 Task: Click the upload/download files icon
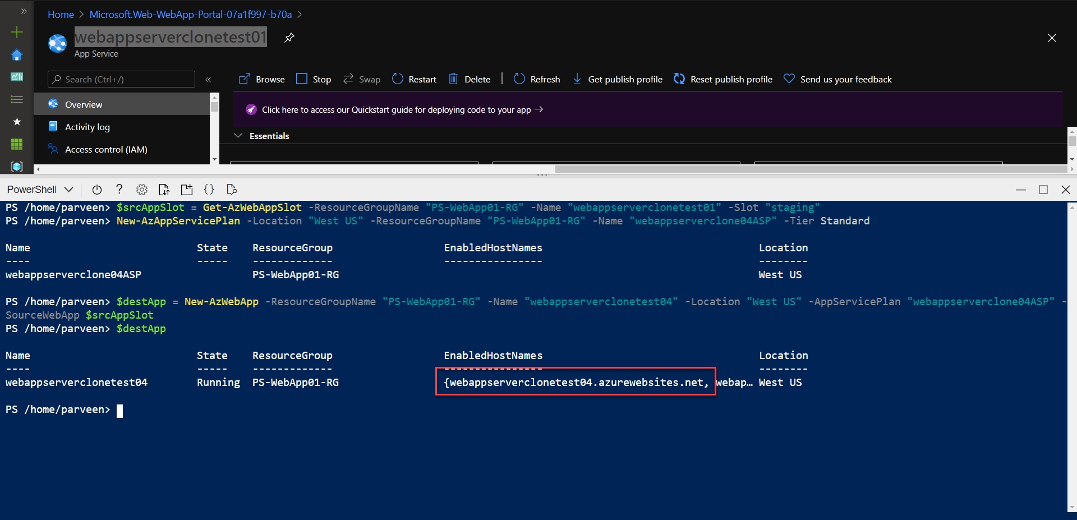pyautogui.click(x=164, y=190)
